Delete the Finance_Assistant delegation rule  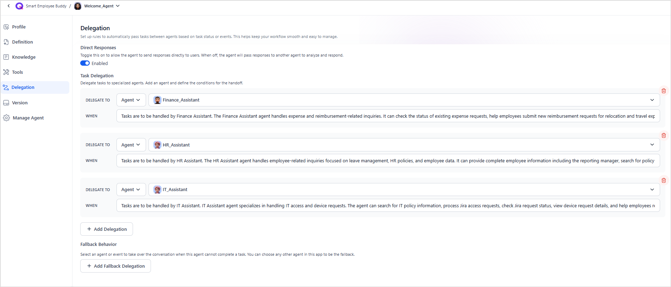[x=664, y=91]
